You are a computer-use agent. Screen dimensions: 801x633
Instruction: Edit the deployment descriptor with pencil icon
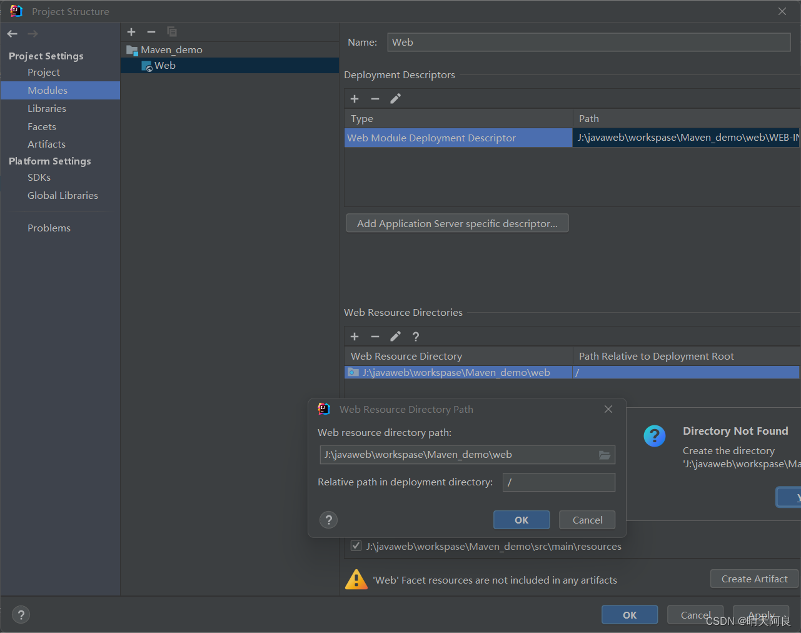click(x=396, y=99)
